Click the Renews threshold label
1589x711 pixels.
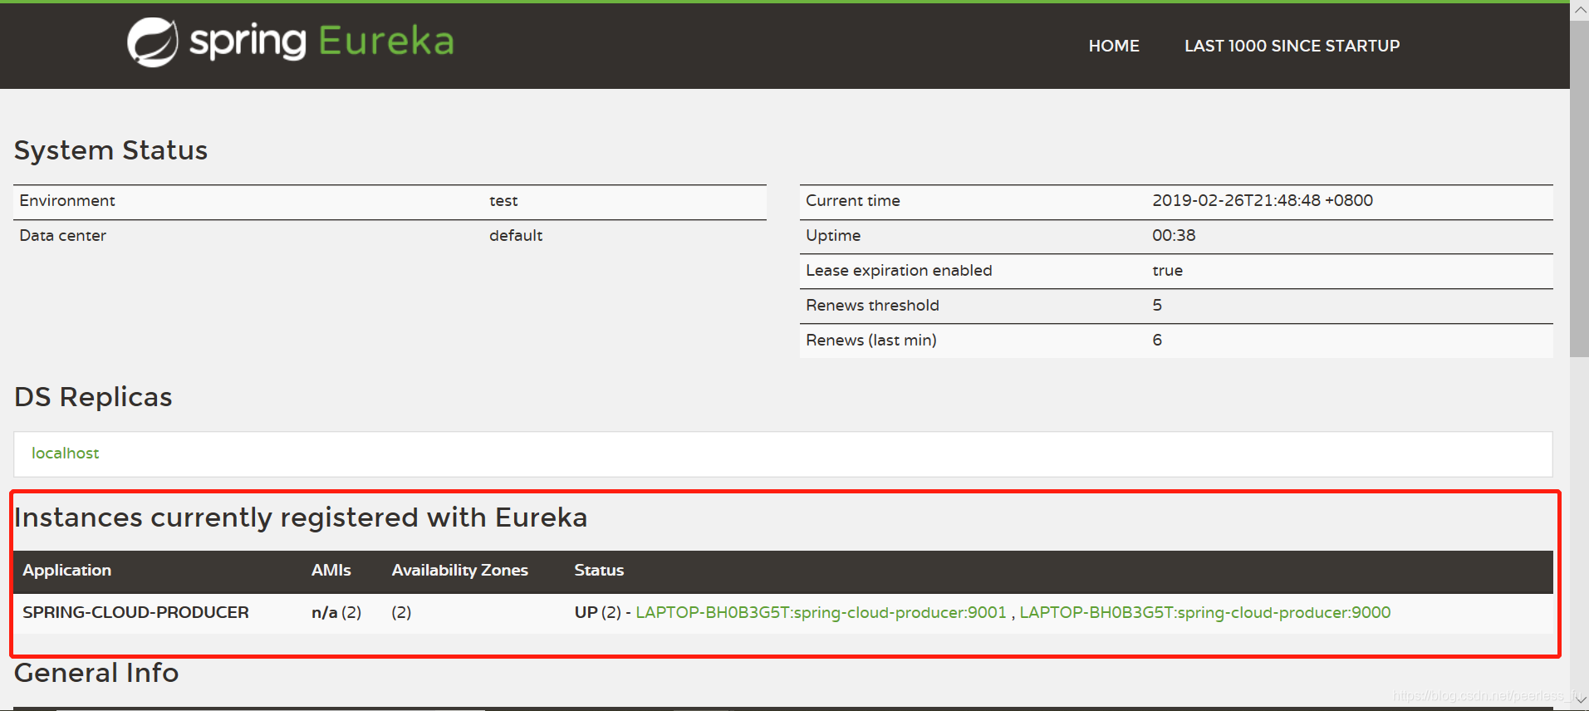click(872, 305)
